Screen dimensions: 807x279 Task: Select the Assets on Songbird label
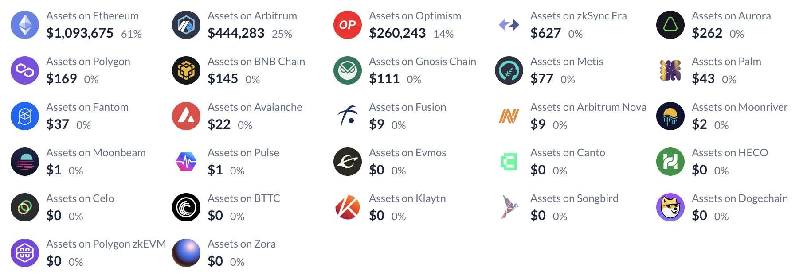[x=574, y=198]
